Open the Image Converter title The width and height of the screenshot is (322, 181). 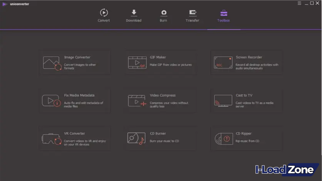click(x=77, y=57)
